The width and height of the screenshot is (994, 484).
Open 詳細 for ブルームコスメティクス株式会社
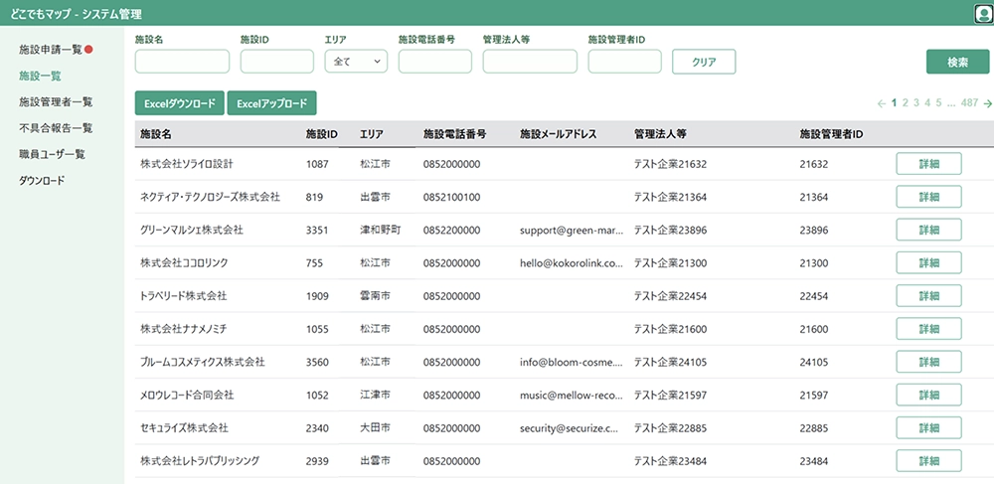[x=928, y=362]
